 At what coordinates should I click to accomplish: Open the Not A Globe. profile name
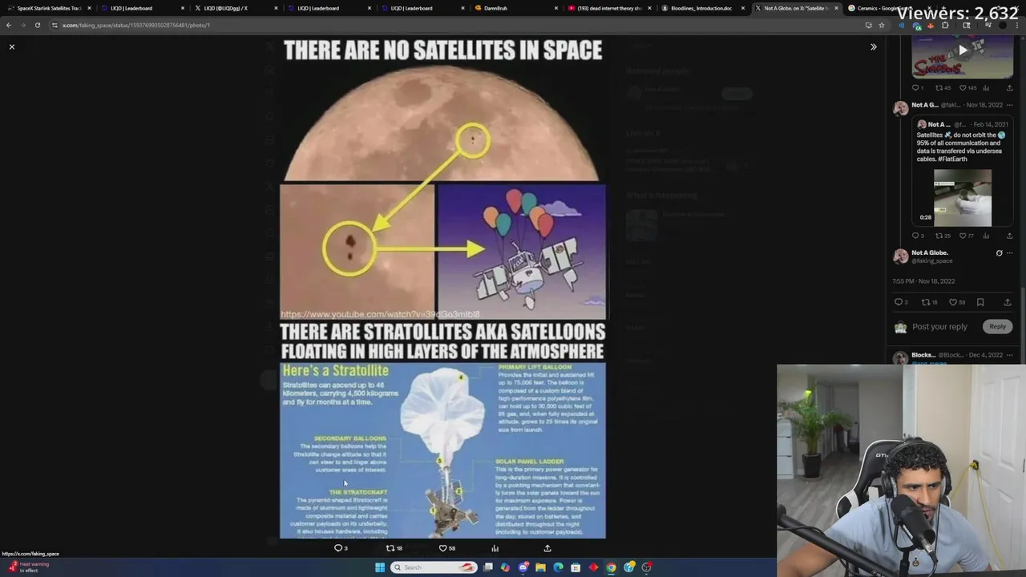[x=930, y=252]
